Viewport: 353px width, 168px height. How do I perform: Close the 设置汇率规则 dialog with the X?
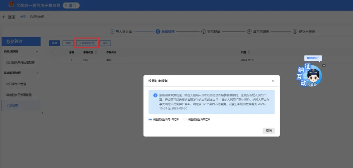273,81
